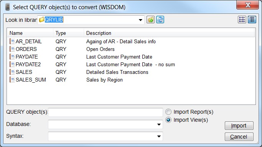Click the SALES query icon

click(x=12, y=72)
